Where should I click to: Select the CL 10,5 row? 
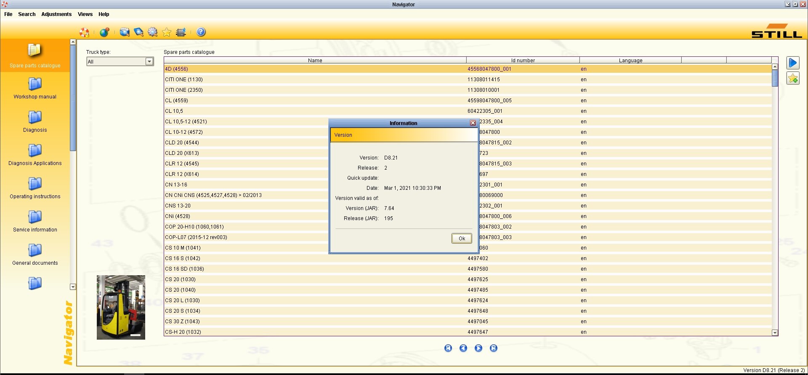468,111
